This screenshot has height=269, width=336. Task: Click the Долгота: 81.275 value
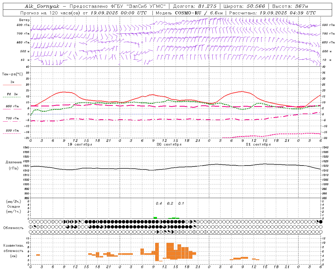click(195, 6)
